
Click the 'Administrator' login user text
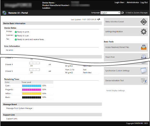coord(133,2)
